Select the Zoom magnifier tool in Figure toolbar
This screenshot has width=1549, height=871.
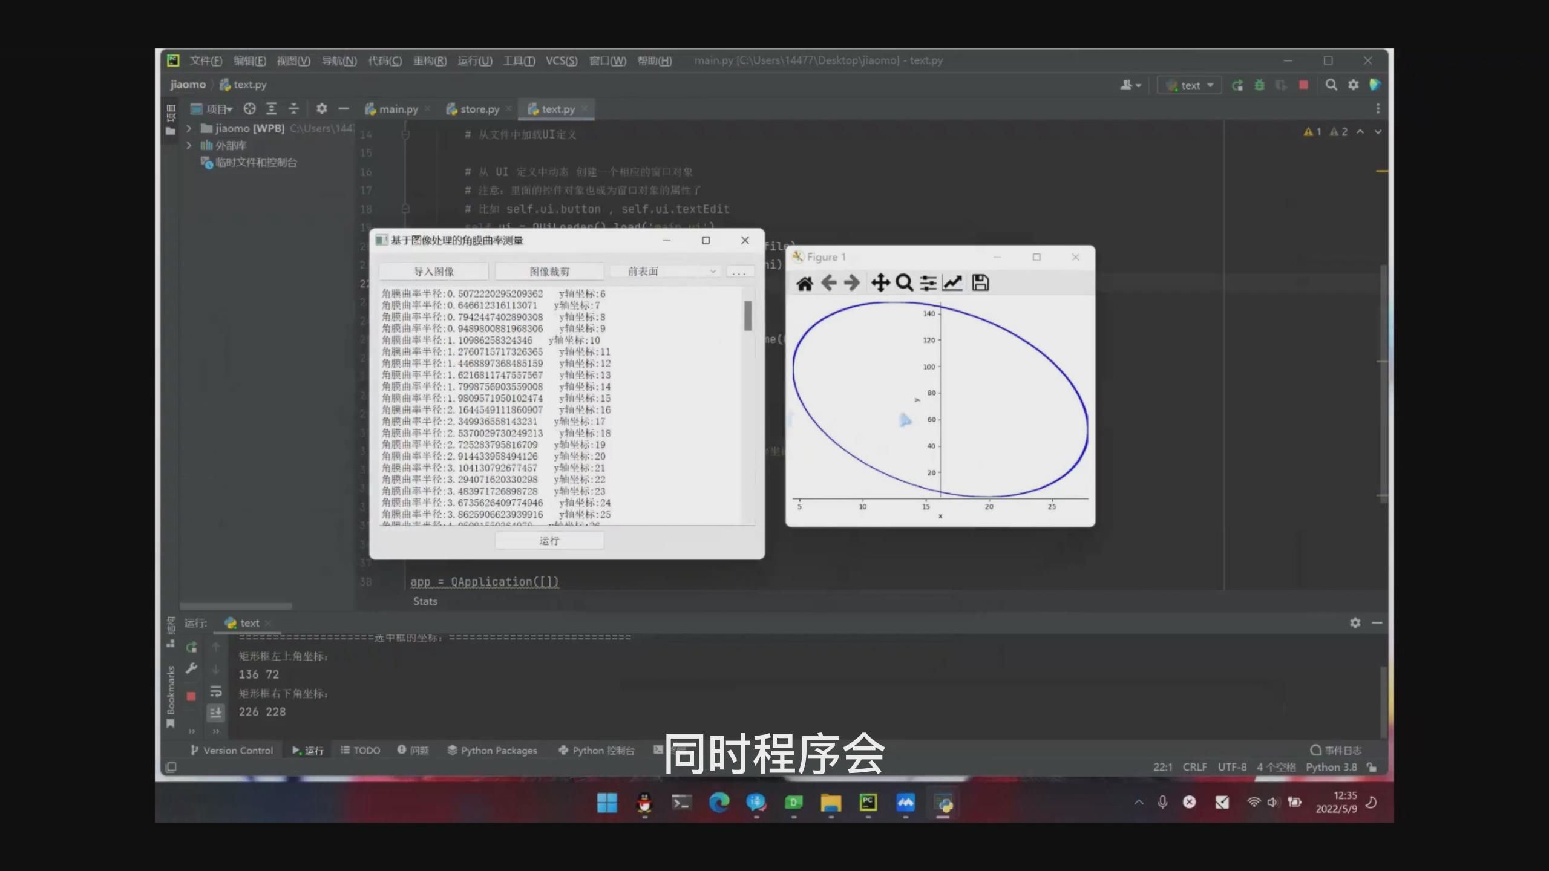pyautogui.click(x=904, y=283)
